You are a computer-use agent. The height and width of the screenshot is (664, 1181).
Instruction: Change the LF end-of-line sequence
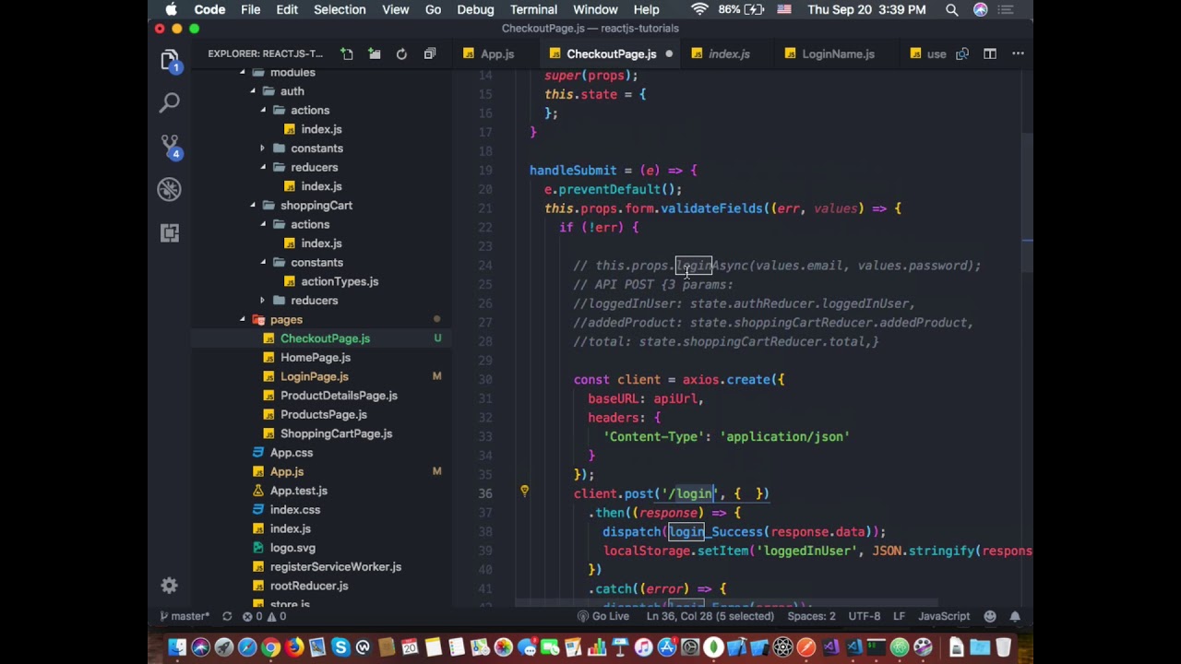[899, 616]
